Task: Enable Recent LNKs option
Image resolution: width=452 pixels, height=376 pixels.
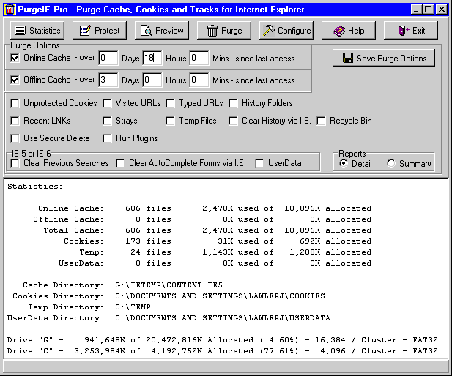Action: (x=15, y=121)
